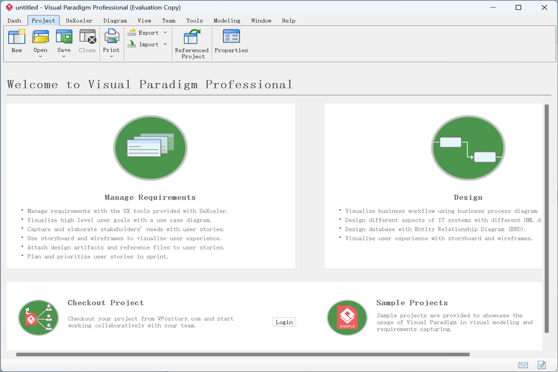This screenshot has height=372, width=558.
Task: Switch to the Diagram tab
Action: coord(115,21)
